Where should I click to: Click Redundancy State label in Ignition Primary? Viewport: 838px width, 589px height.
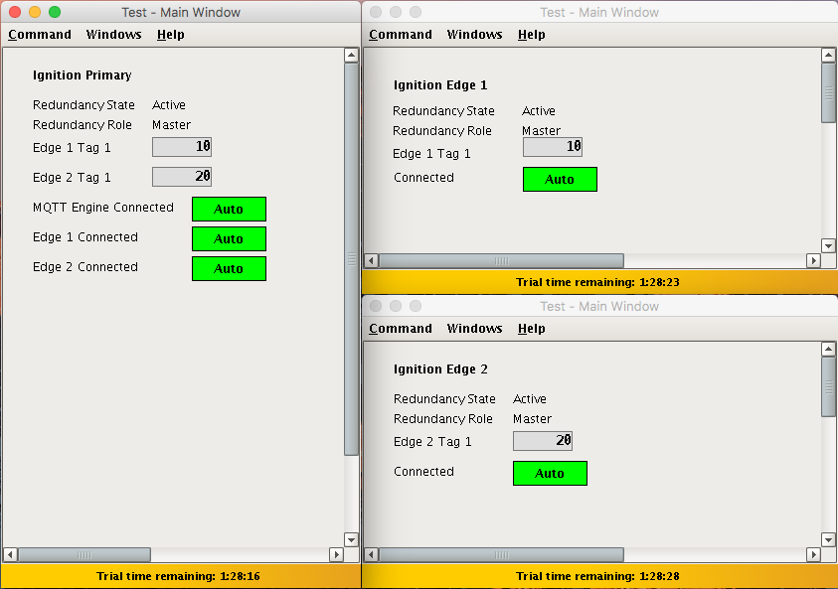click(x=84, y=105)
